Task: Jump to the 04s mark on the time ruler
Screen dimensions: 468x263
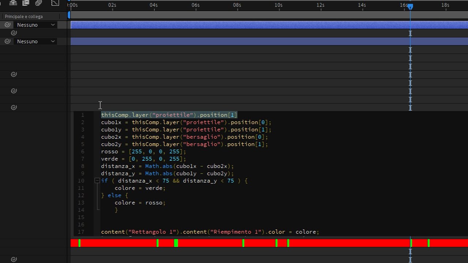Action: [154, 5]
